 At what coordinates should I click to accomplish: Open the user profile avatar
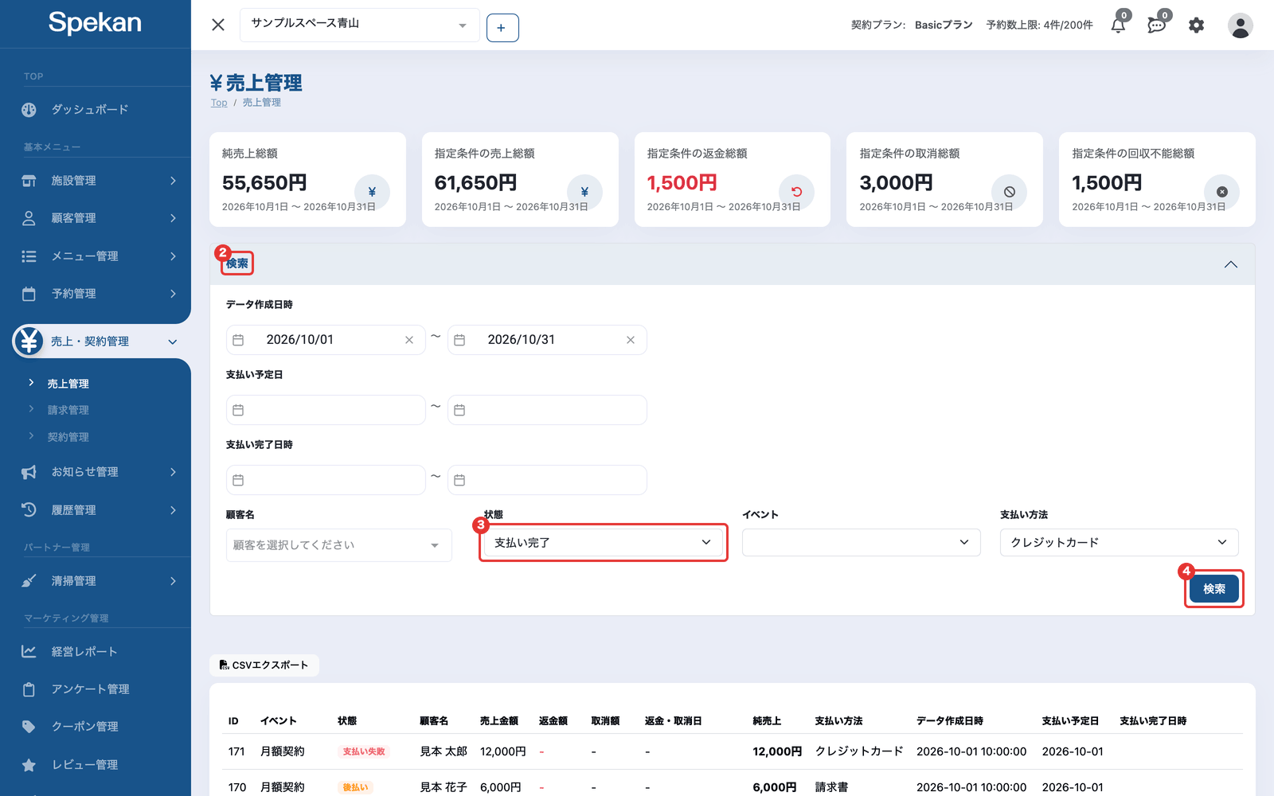(x=1240, y=25)
